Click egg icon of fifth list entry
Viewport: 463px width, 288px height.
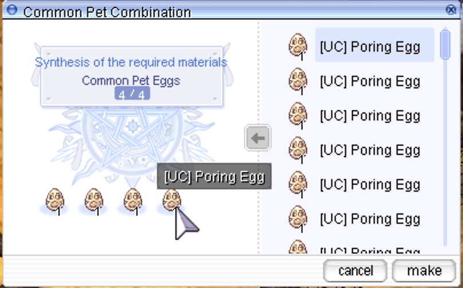(x=297, y=184)
